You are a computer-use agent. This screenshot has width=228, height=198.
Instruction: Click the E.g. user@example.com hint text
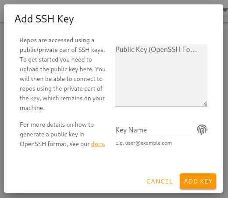[143, 143]
